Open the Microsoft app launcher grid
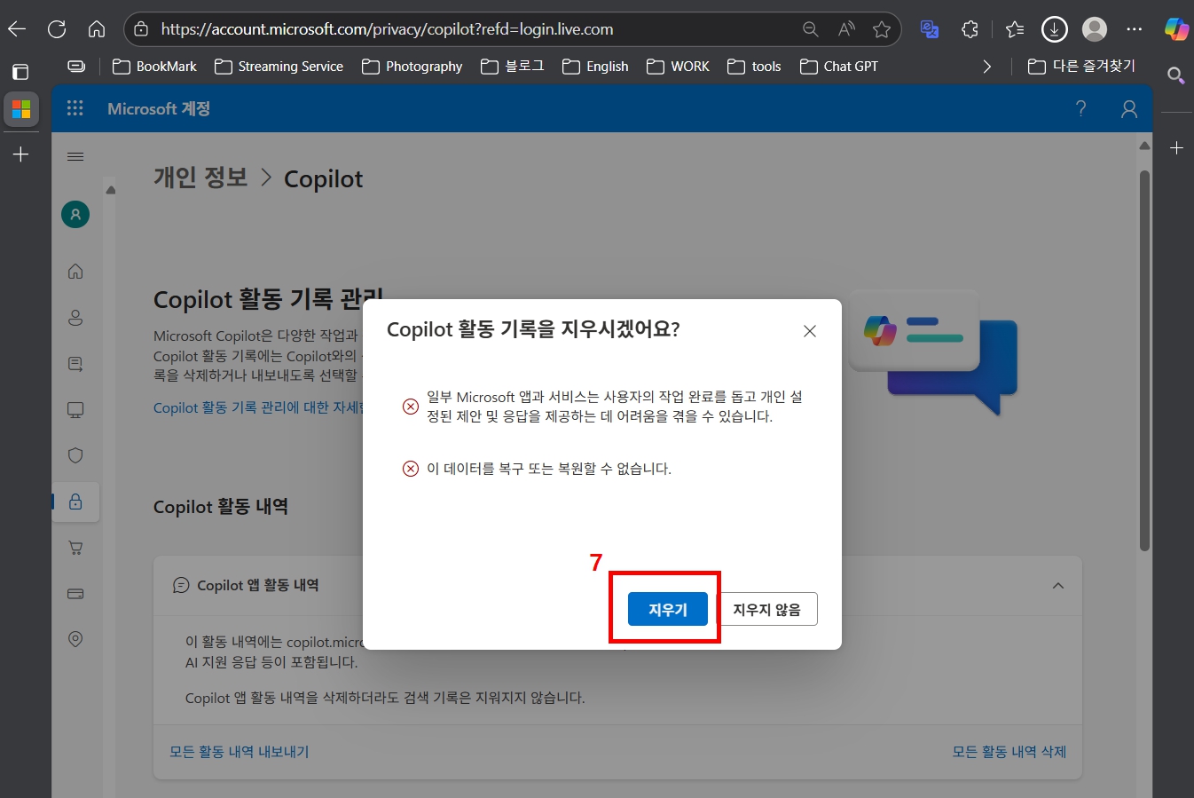This screenshot has width=1194, height=798. coord(75,108)
